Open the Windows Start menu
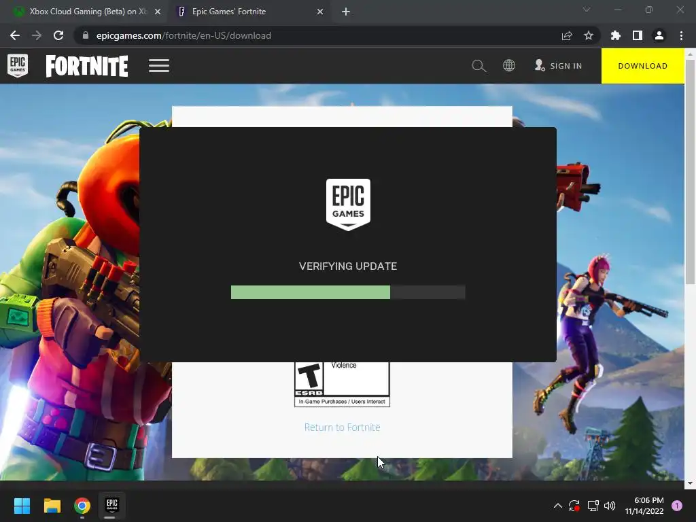Viewport: 696px width, 522px height. 22,506
